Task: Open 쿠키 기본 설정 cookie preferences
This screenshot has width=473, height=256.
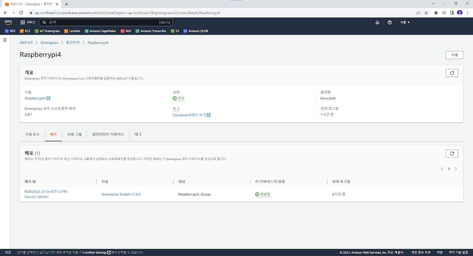Action: (458, 252)
